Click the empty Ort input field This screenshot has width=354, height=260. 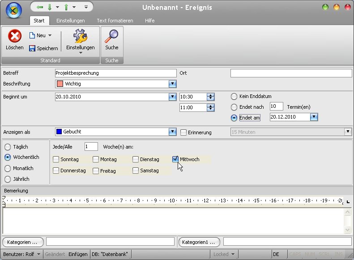click(291, 73)
